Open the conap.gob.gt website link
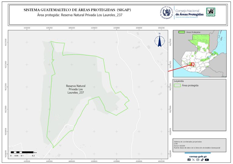Screen dimensions: 233x164 coord(198,156)
